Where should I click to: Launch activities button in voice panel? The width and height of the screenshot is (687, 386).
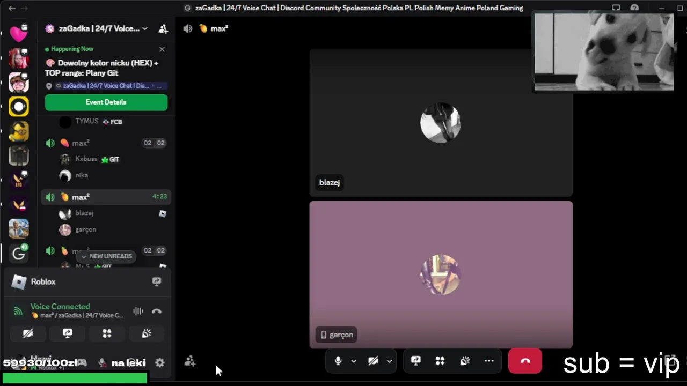coord(107,333)
